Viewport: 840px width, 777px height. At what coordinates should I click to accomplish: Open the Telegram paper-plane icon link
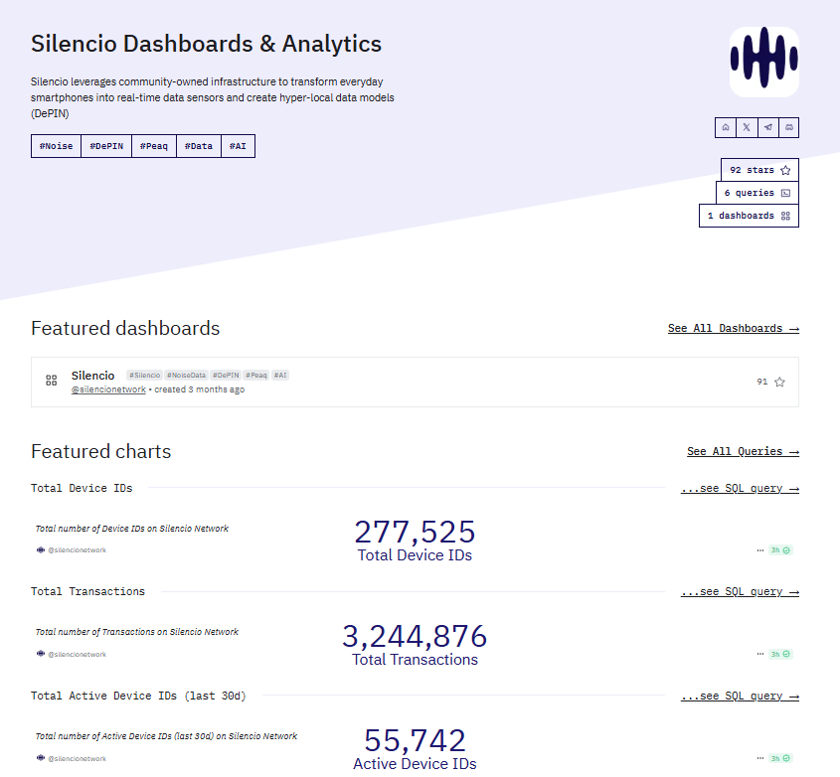(768, 127)
